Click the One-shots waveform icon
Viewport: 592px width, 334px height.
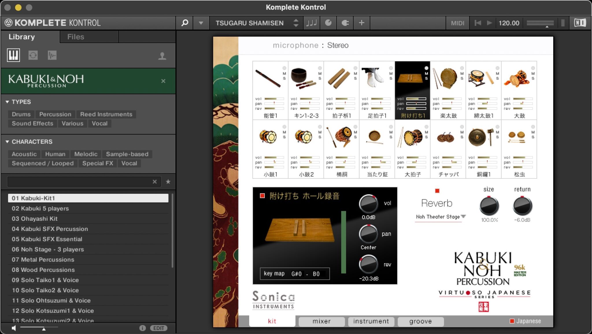pos(52,55)
